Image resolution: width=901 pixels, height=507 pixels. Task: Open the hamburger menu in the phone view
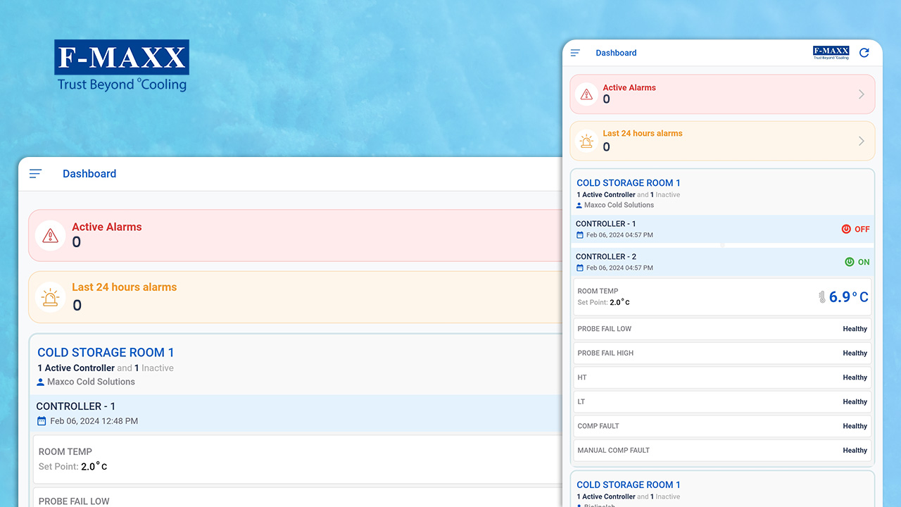(x=575, y=53)
